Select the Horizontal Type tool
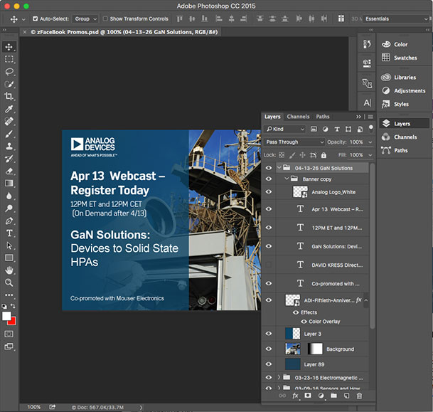The image size is (433, 412). click(x=9, y=233)
